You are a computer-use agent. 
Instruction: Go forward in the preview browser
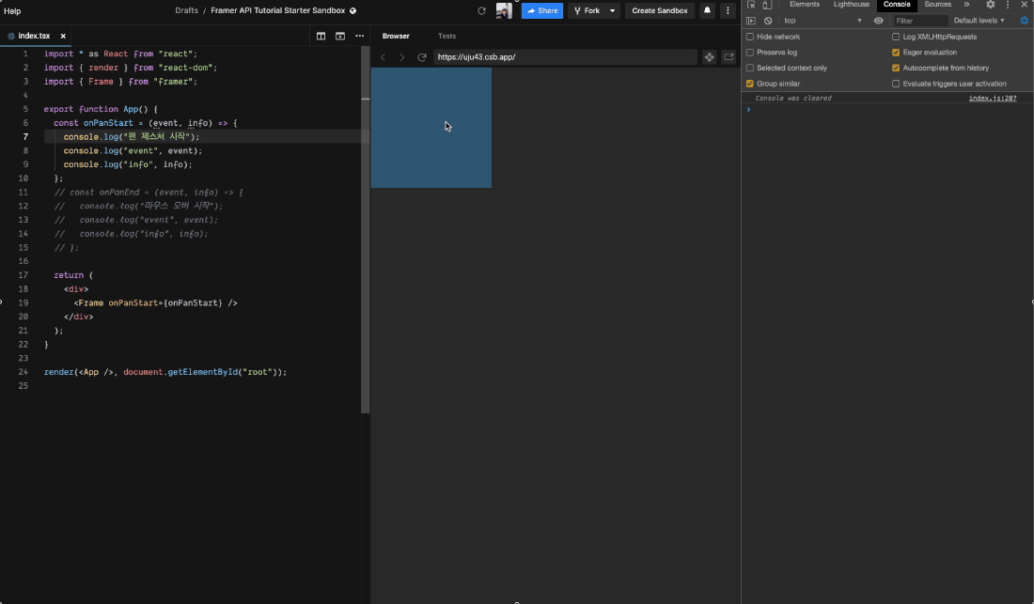[x=401, y=57]
